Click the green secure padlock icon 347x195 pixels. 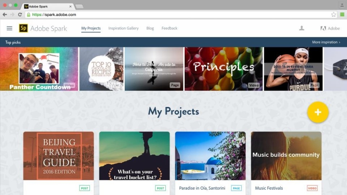tap(29, 14)
